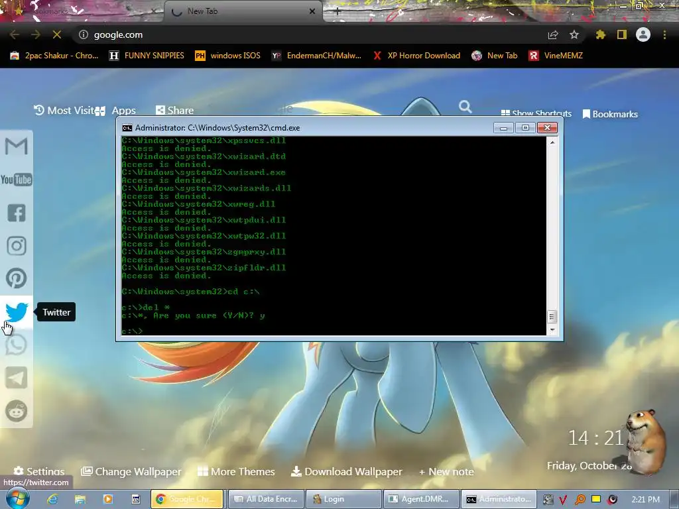679x509 pixels.
Task: Open windows ISOS bookmark
Action: pos(228,56)
